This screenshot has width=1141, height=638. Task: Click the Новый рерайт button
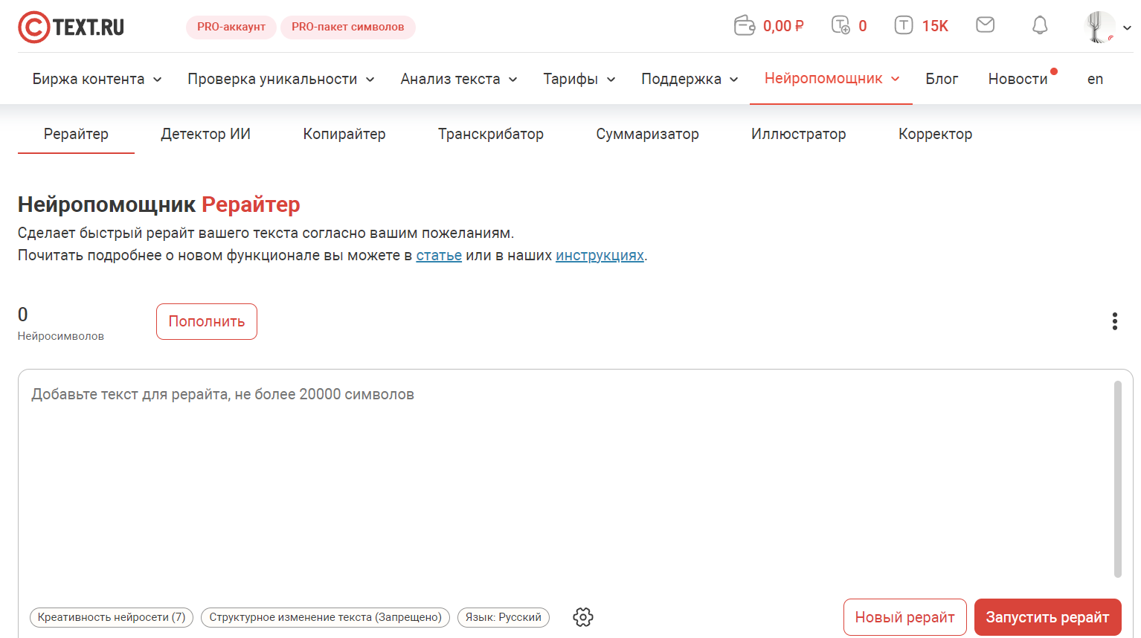(x=904, y=617)
